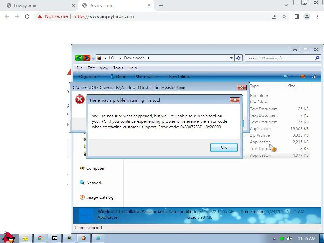This screenshot has height=243, width=324.
Task: Open File Explorer from the taskbar
Action: (26, 239)
